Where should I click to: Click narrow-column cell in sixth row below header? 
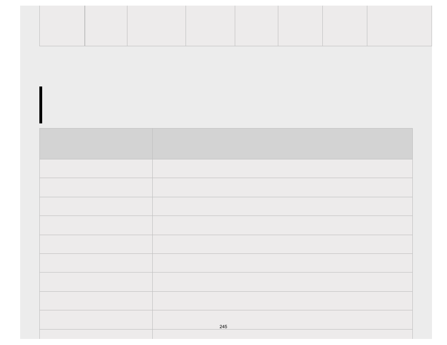click(x=96, y=263)
